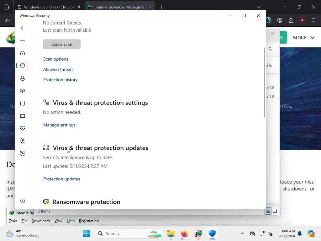
Task: Open the Protection history link
Action: pos(60,80)
